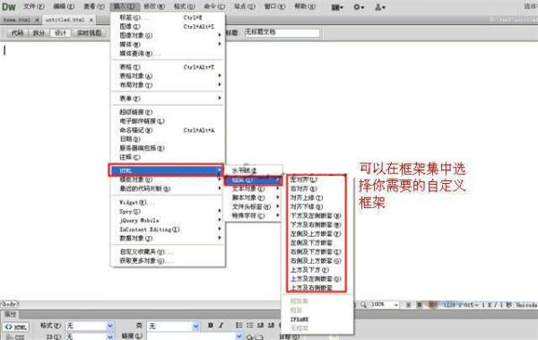Open the 格式 menu in menu bar
The height and width of the screenshot is (340, 538).
click(x=184, y=6)
